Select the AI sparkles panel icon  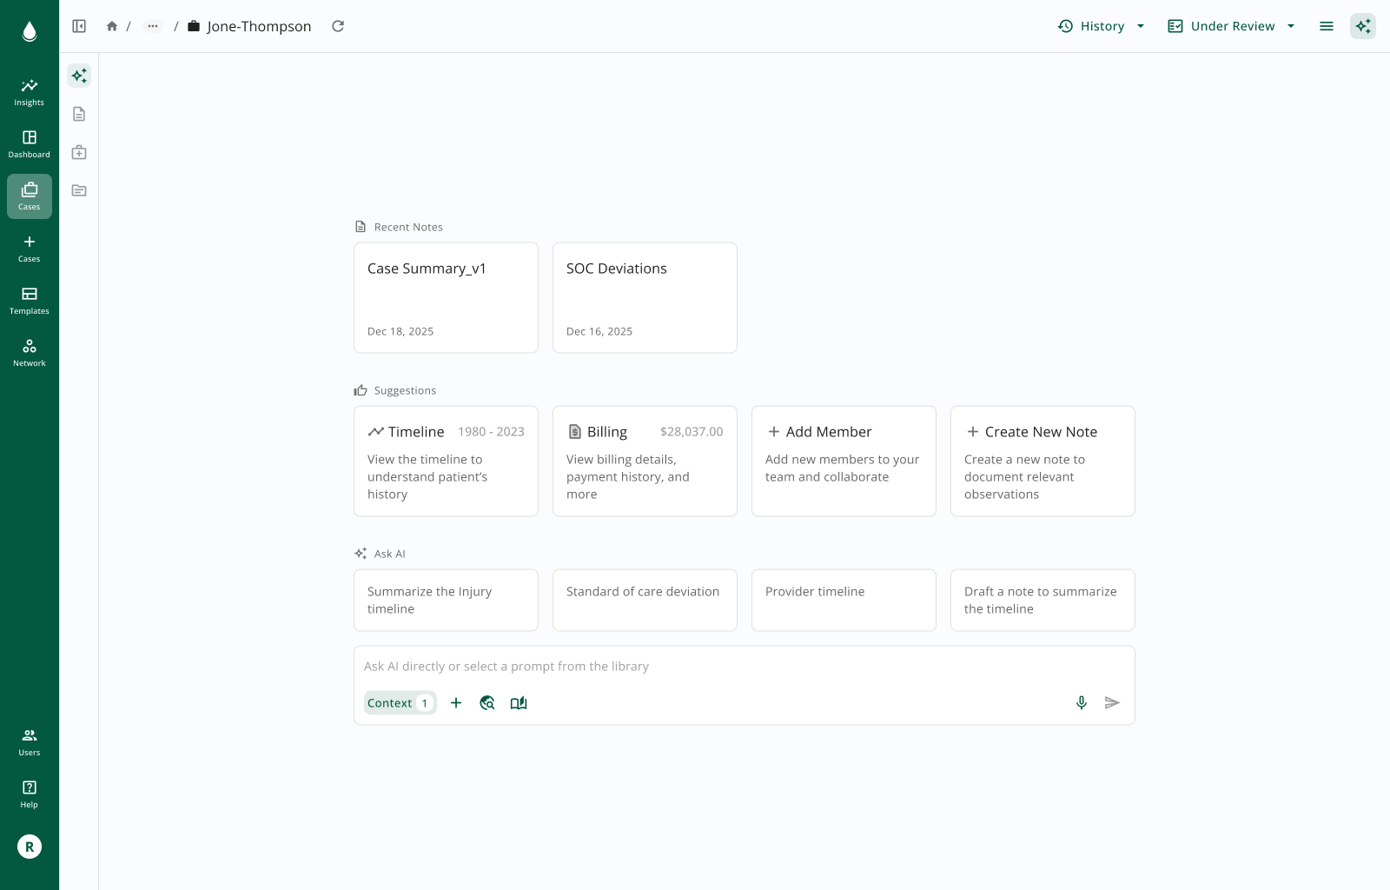pyautogui.click(x=79, y=76)
